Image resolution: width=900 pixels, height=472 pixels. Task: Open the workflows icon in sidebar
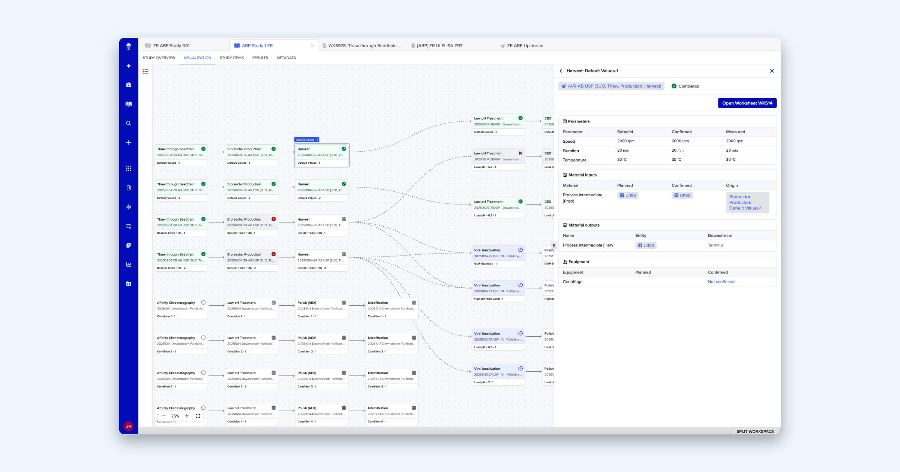[129, 226]
